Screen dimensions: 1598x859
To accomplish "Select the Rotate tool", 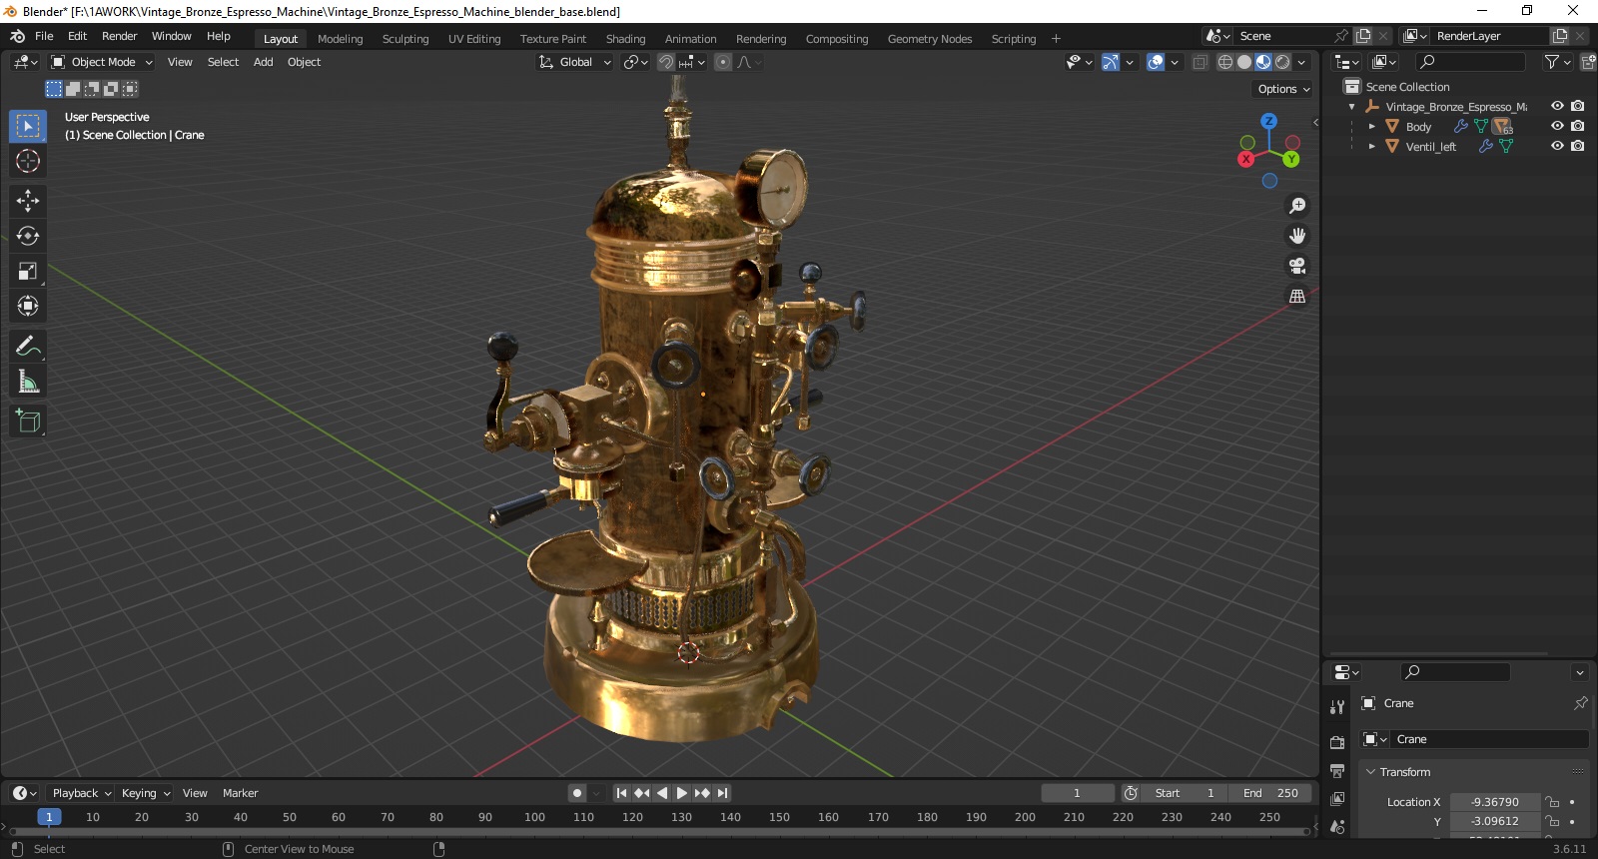I will coord(28,236).
